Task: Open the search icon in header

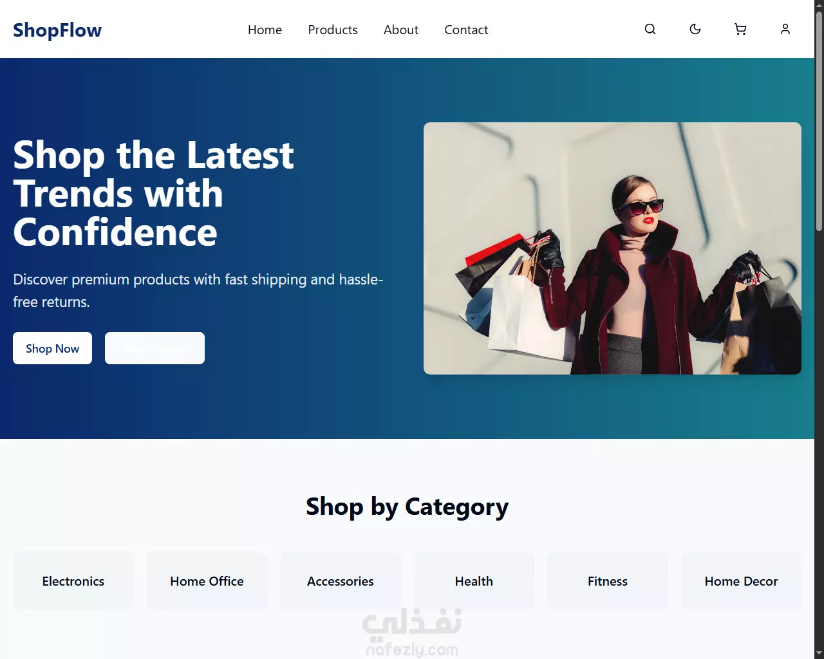Action: point(650,29)
